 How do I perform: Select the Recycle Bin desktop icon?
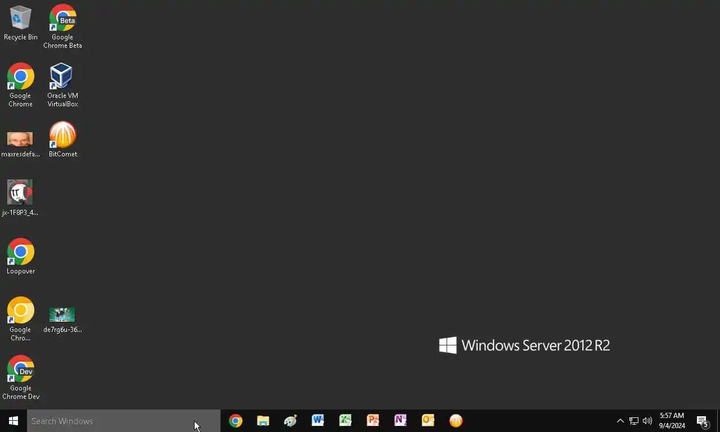coord(20,24)
